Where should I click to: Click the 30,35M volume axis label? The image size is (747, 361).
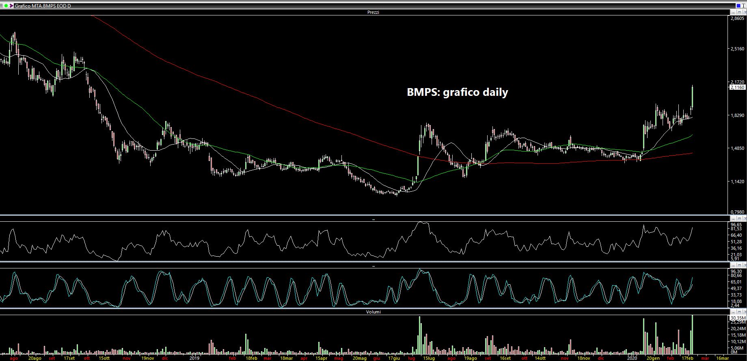coord(738,318)
